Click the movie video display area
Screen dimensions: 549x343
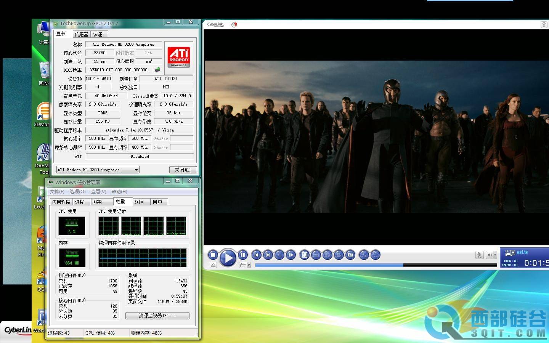[377, 136]
